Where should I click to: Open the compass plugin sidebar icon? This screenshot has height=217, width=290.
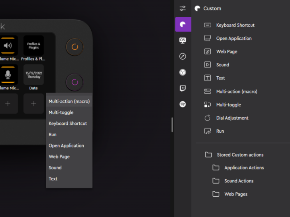pyautogui.click(x=182, y=56)
